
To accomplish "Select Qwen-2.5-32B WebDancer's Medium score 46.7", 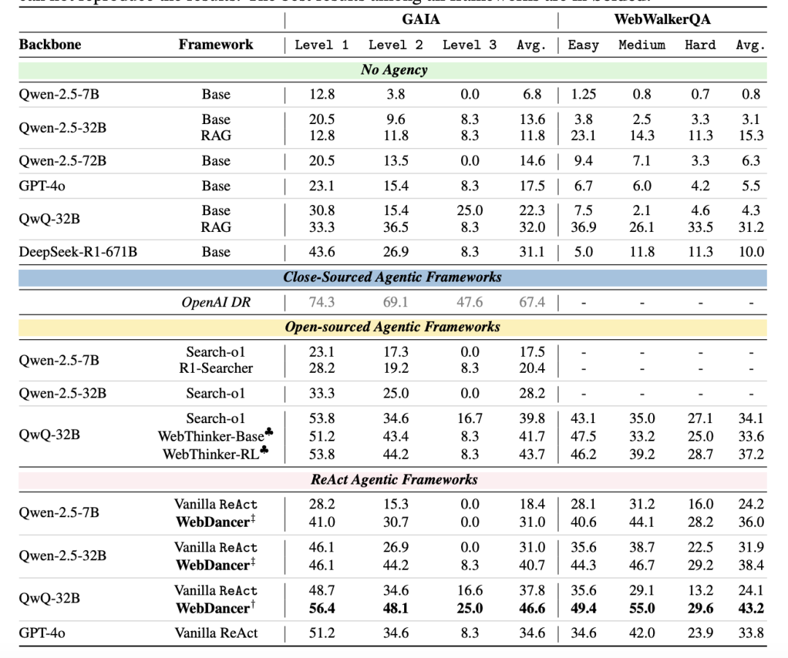I will click(642, 565).
